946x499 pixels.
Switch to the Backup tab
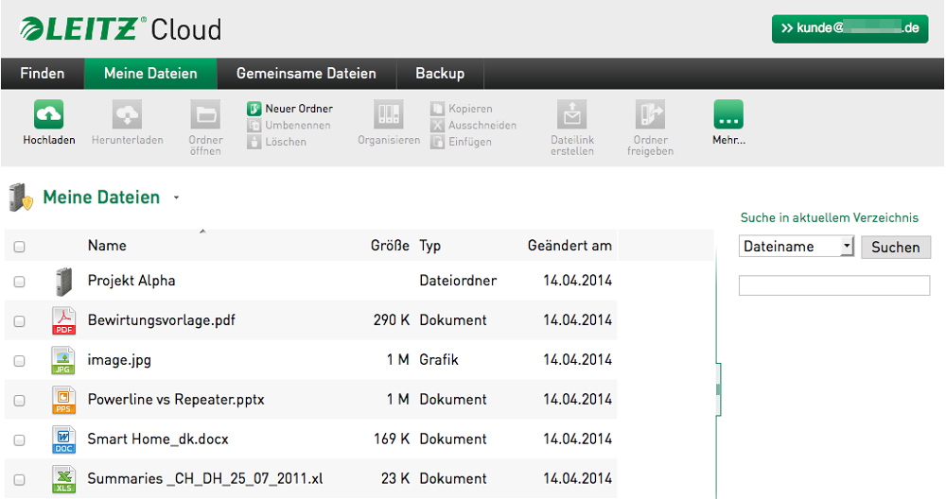440,74
